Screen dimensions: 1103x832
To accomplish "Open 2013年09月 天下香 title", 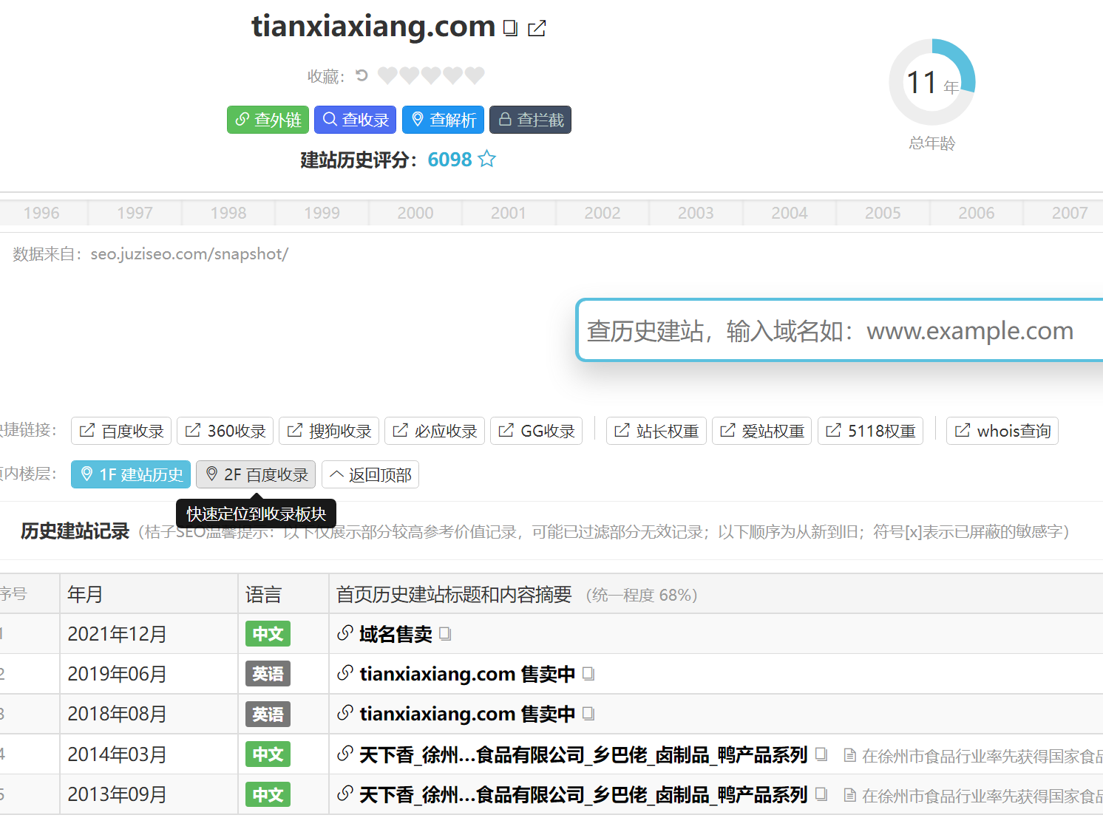I will point(583,794).
